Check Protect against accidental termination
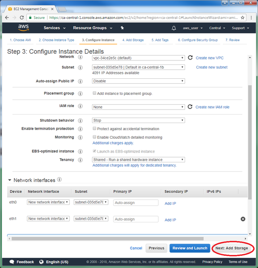The image size is (258, 268). 94,128
